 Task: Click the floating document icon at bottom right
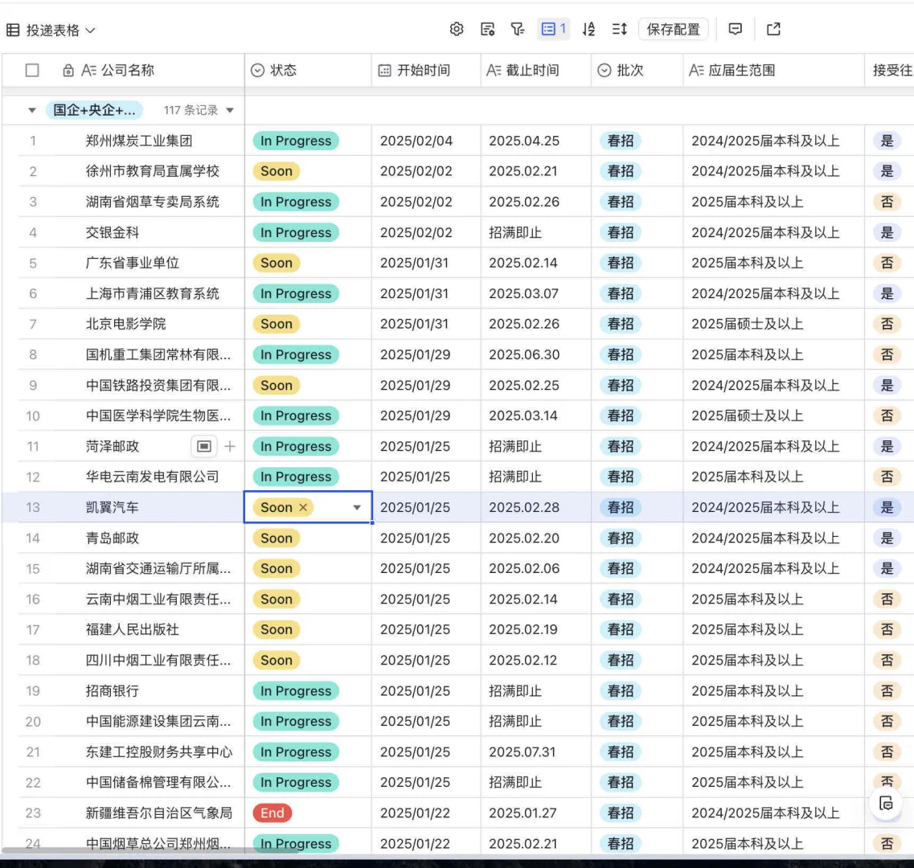[x=886, y=803]
